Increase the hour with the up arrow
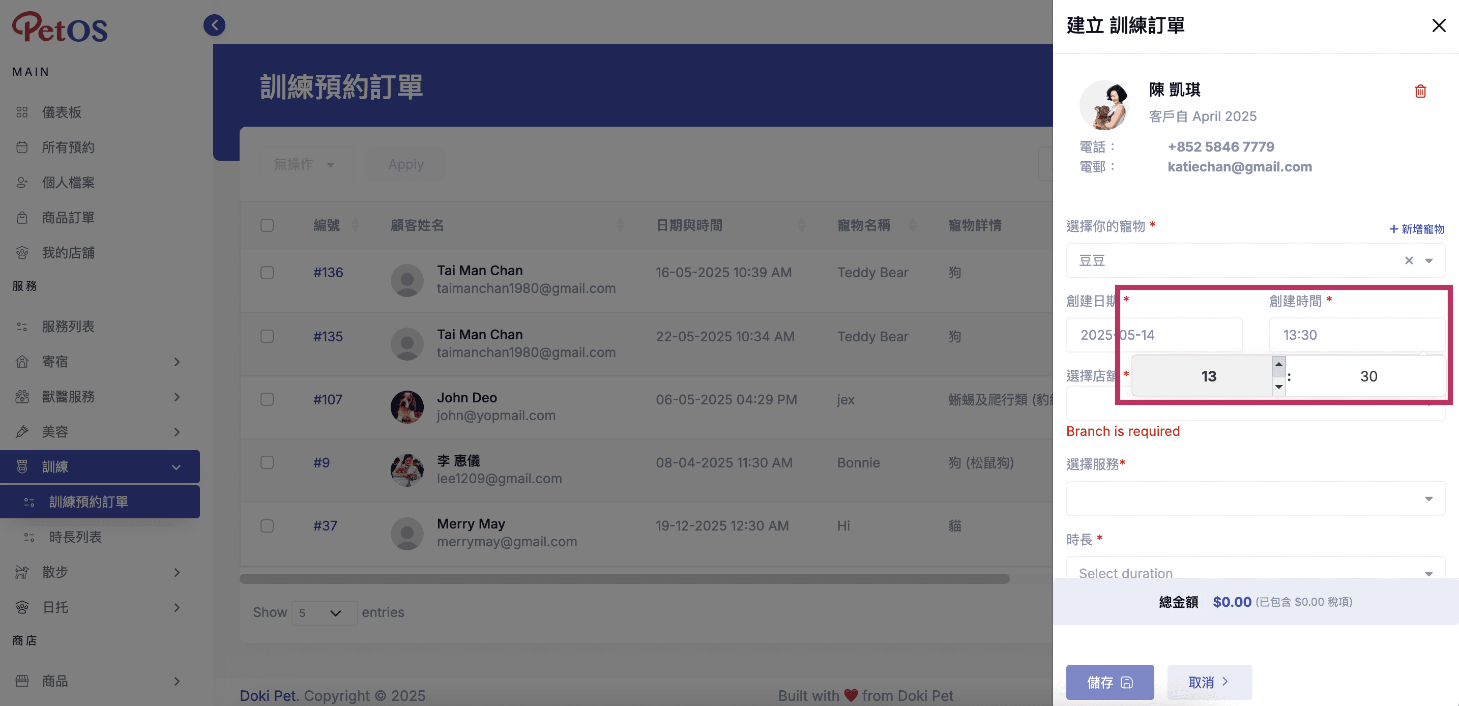The image size is (1459, 706). (x=1278, y=365)
